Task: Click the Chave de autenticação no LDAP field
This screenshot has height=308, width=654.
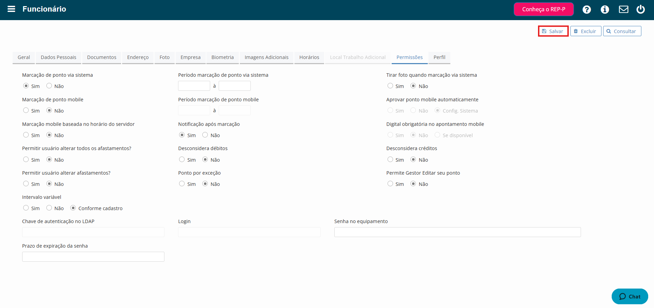Action: [93, 232]
